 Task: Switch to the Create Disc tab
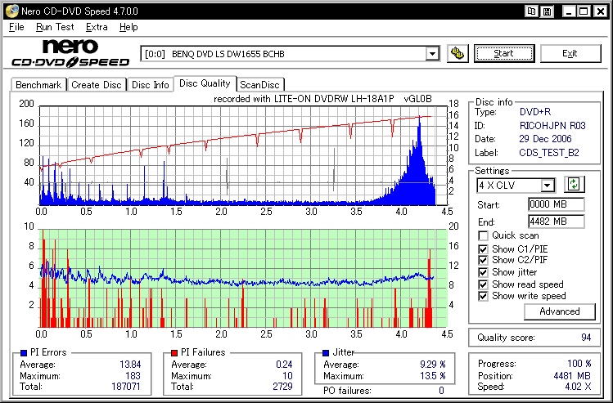(x=97, y=85)
